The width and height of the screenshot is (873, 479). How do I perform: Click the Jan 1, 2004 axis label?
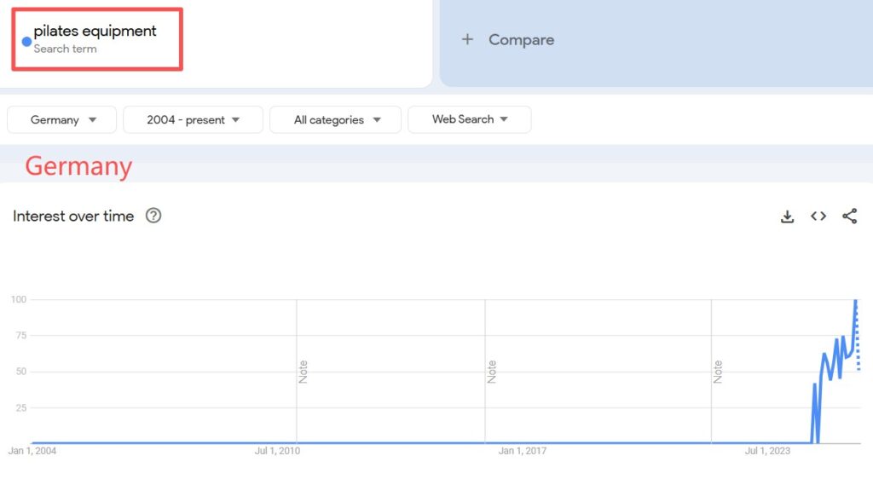[x=32, y=451]
